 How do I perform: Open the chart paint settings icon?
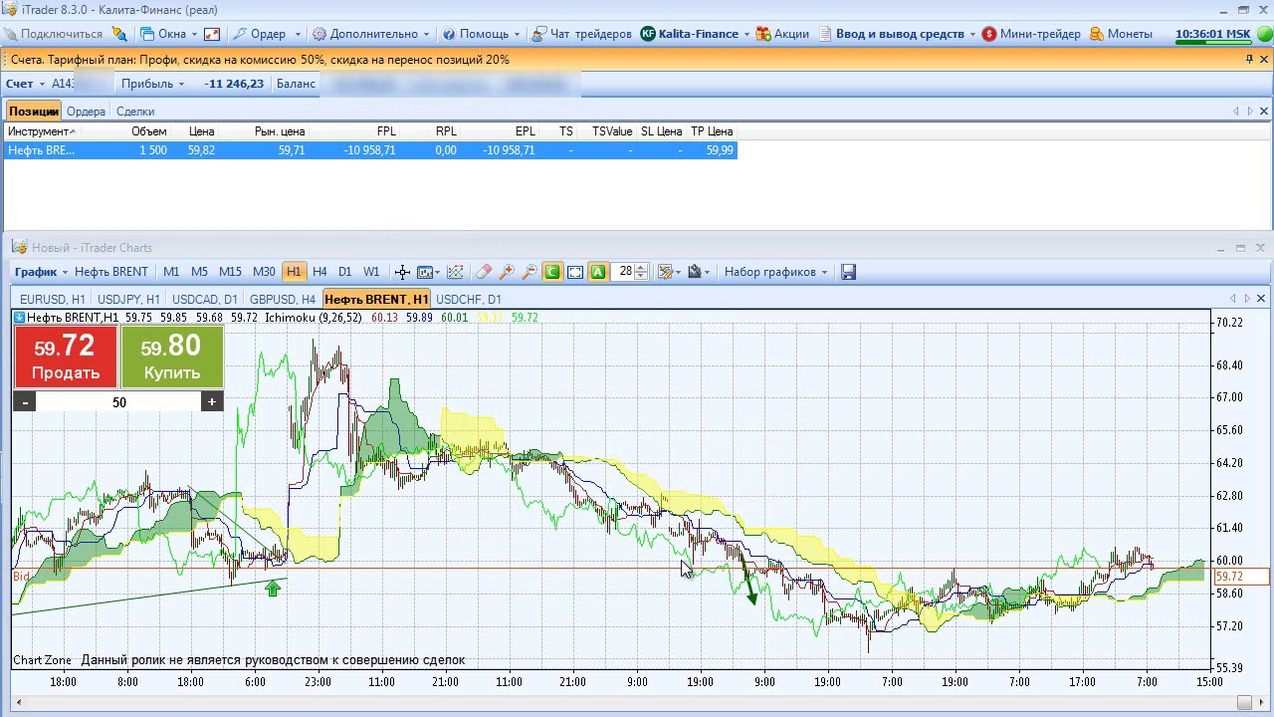pyautogui.click(x=698, y=272)
